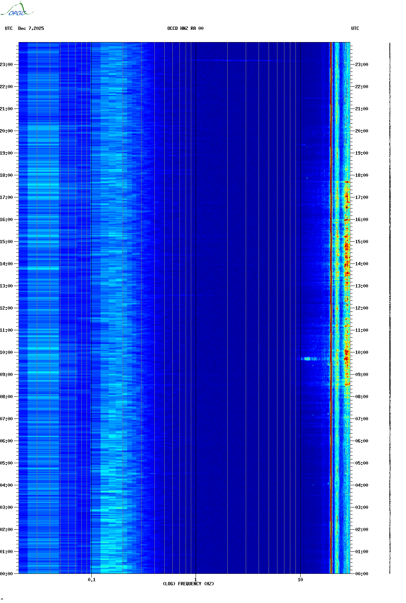Click the 10:00 label on the left axis

pyautogui.click(x=6, y=352)
